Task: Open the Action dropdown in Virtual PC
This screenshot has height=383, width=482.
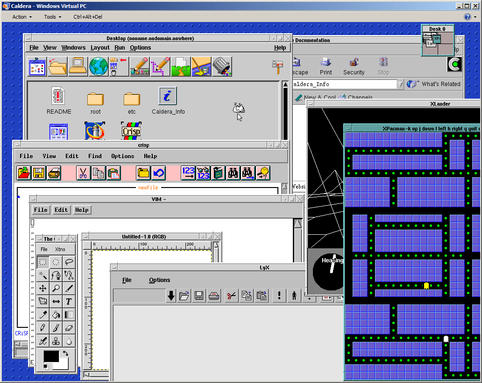Action: pyautogui.click(x=22, y=17)
